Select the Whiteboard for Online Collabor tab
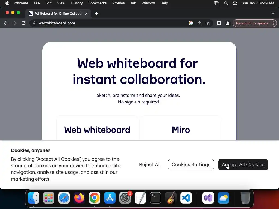This screenshot has width=279, height=209. click(x=58, y=14)
